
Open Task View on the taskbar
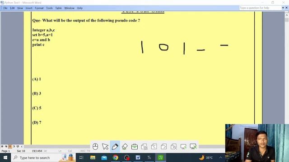81,157
